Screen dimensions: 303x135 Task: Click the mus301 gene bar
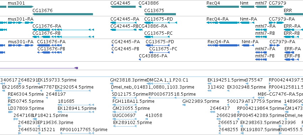[x=21, y=7]
